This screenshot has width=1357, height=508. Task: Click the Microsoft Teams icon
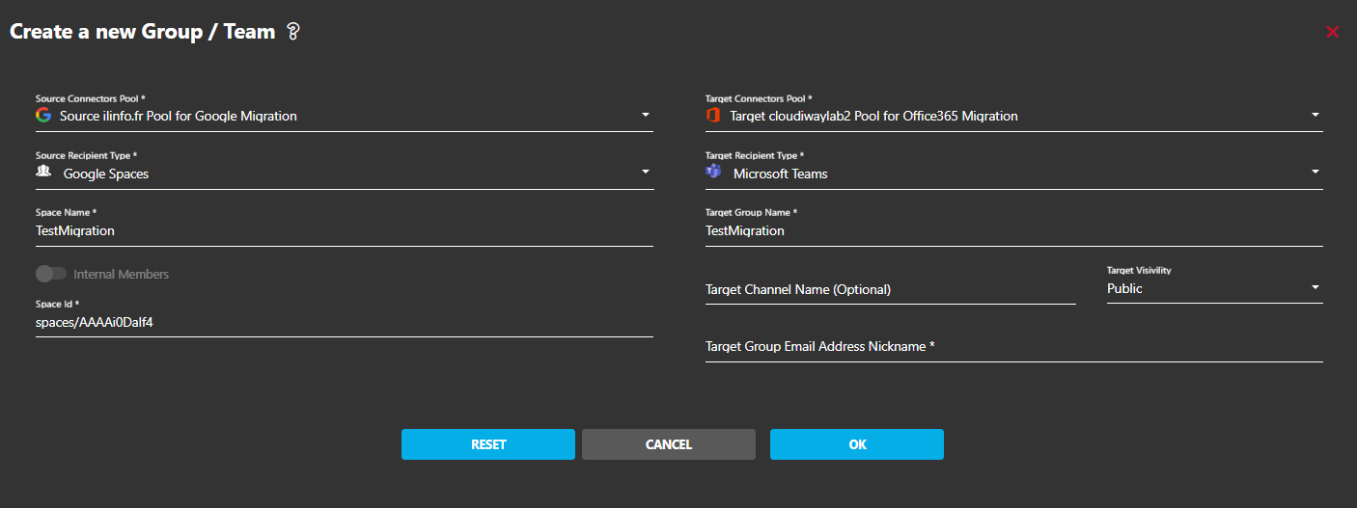[x=713, y=173]
